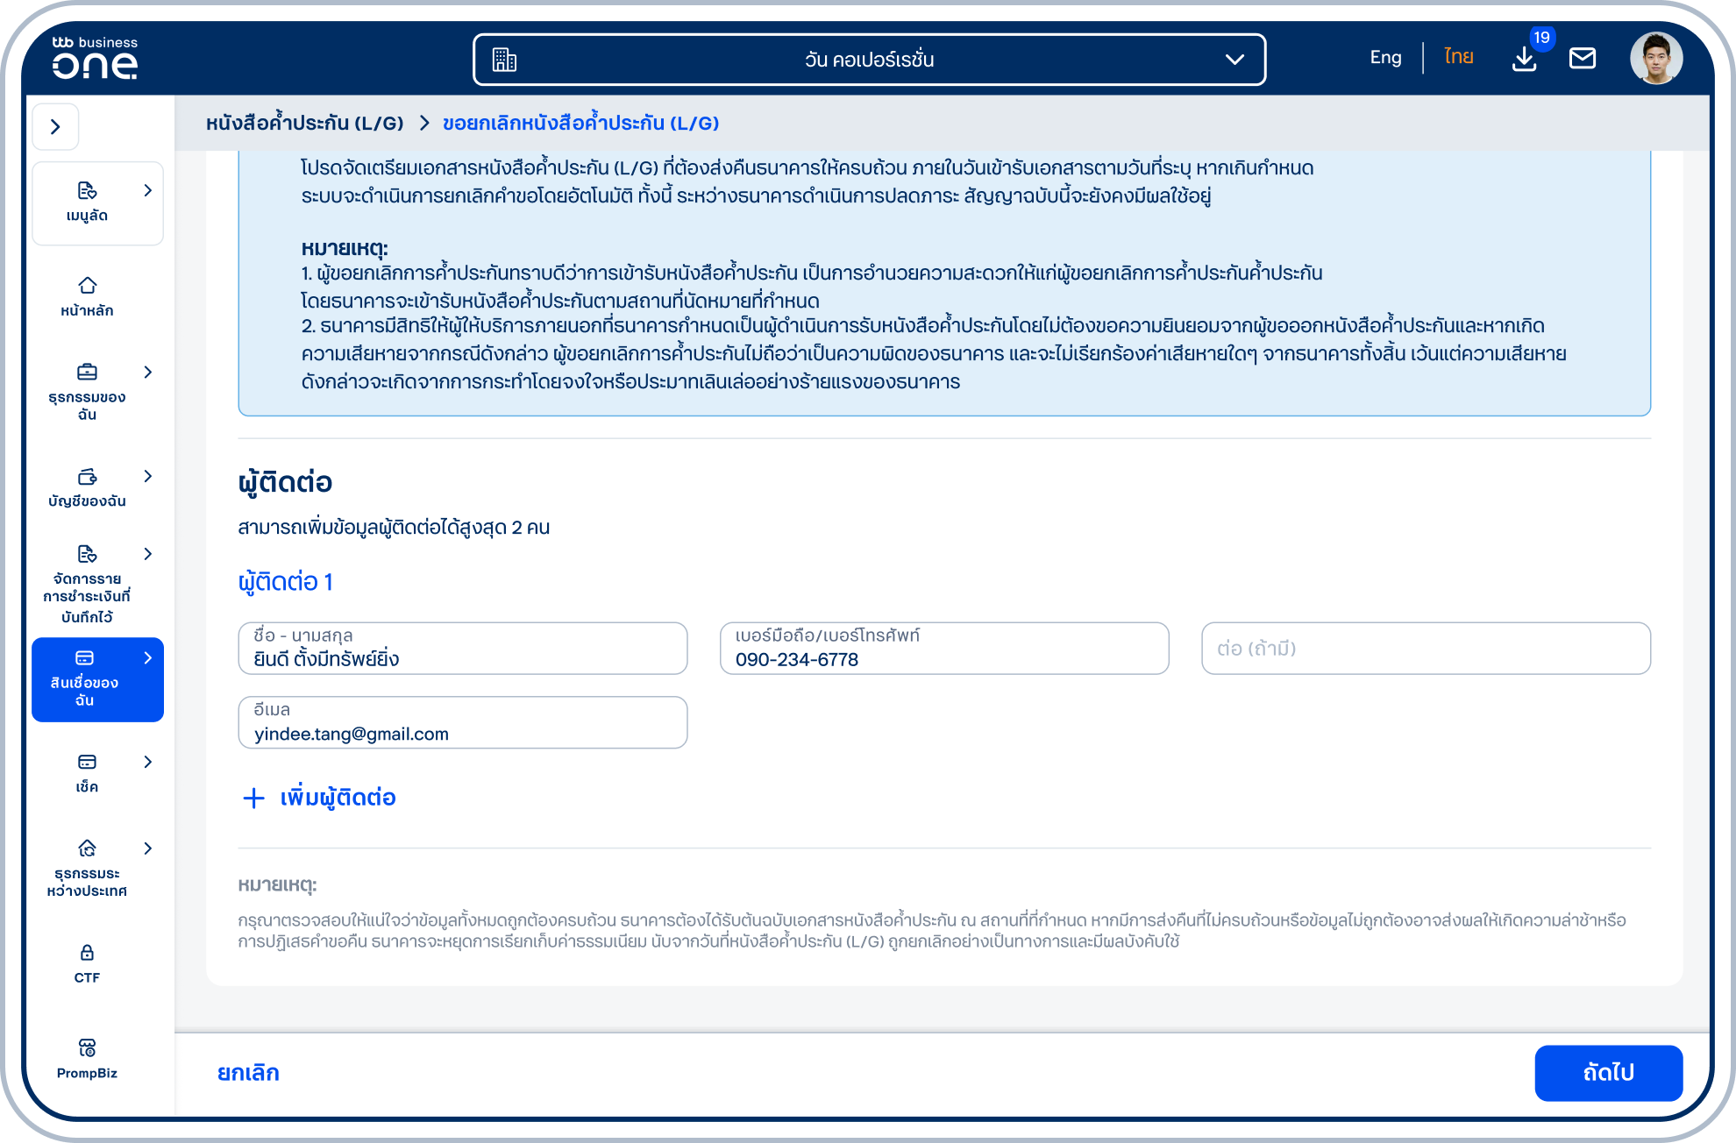Expand the บัญชีของฉัน submenu chevron
Image resolution: width=1736 pixels, height=1143 pixels.
147,476
